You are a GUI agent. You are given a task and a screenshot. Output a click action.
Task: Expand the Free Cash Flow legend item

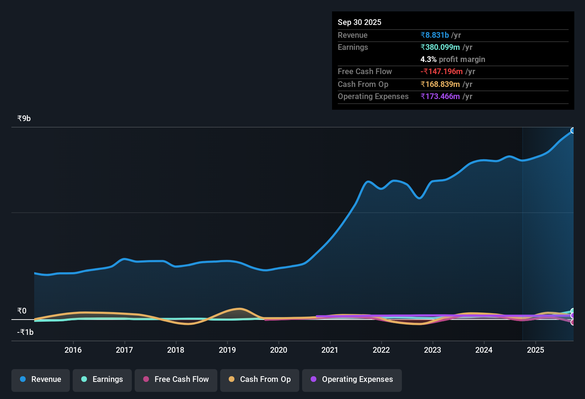tap(176, 379)
